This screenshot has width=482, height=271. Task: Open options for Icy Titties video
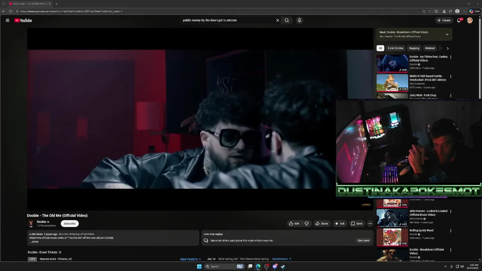point(450,57)
